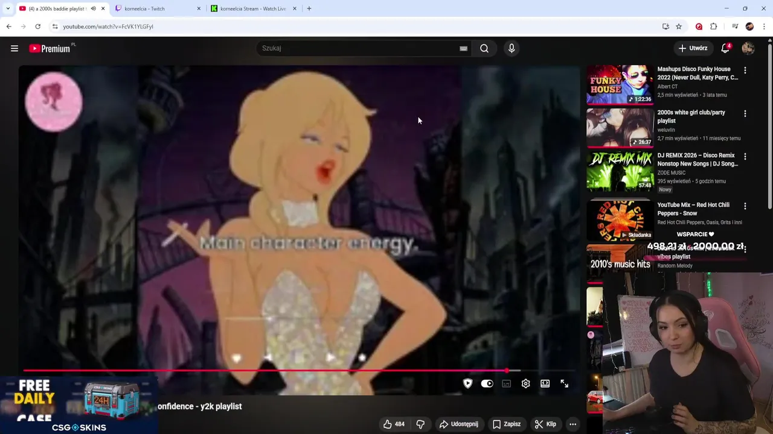Open a new browser tab
The height and width of the screenshot is (434, 773).
[x=309, y=8]
